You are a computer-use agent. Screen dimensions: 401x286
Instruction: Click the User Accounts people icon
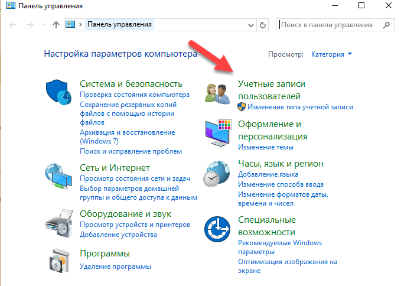217,92
